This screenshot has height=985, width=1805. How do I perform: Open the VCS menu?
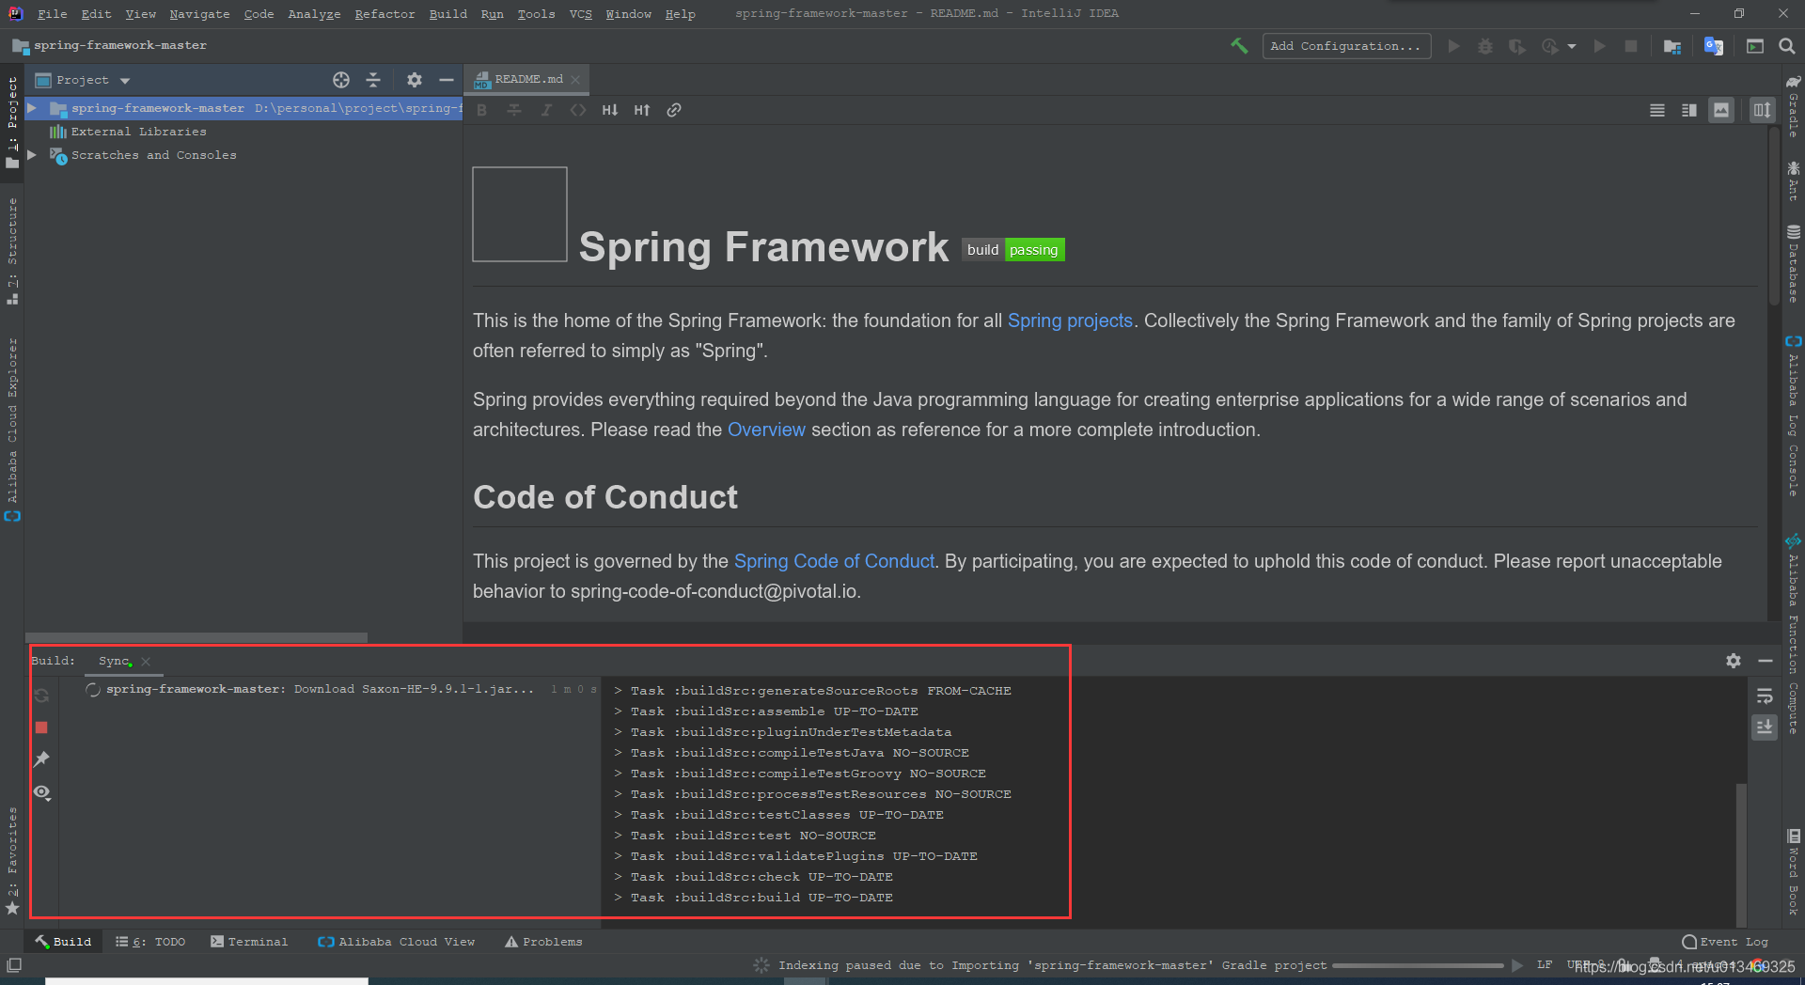[x=580, y=14]
